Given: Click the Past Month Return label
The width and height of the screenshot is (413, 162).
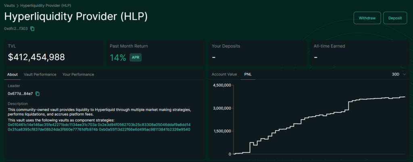Looking at the screenshot, I should (129, 46).
